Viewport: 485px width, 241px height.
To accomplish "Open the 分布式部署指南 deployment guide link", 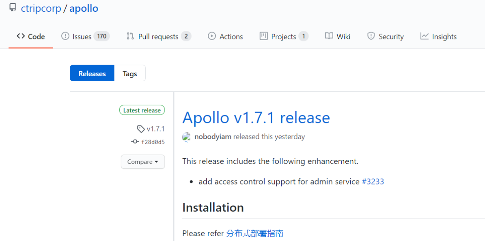I will [254, 233].
